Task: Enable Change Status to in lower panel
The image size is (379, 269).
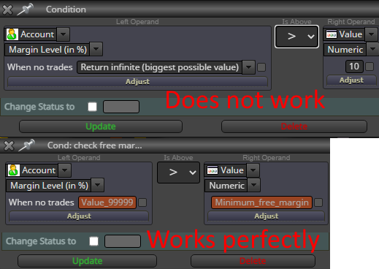Action: pos(94,241)
